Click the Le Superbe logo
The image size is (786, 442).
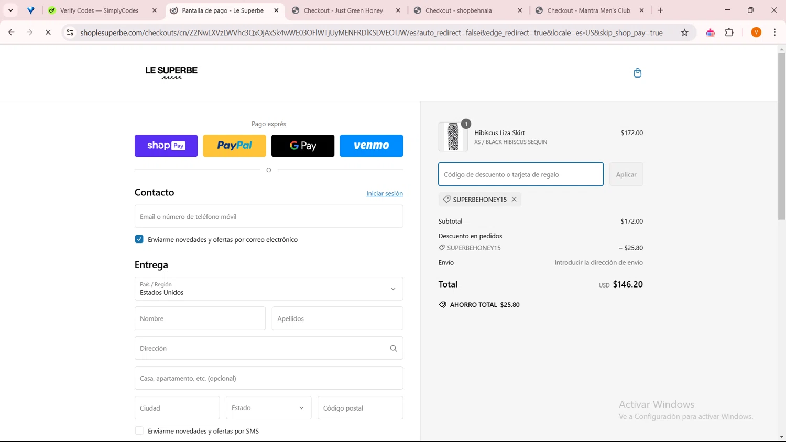(x=171, y=72)
